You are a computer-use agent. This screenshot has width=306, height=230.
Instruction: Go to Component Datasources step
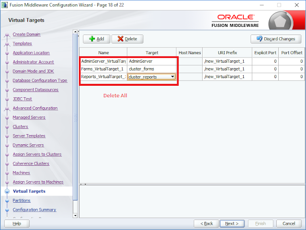click(x=35, y=90)
